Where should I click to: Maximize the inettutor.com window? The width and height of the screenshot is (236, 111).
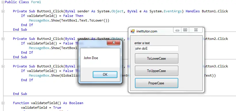coord(185,30)
